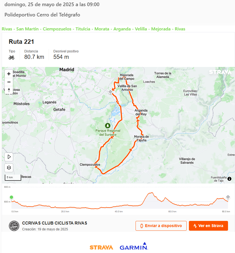Click the bicycle type icon
Viewport: 235px width, 253px height.
point(11,57)
